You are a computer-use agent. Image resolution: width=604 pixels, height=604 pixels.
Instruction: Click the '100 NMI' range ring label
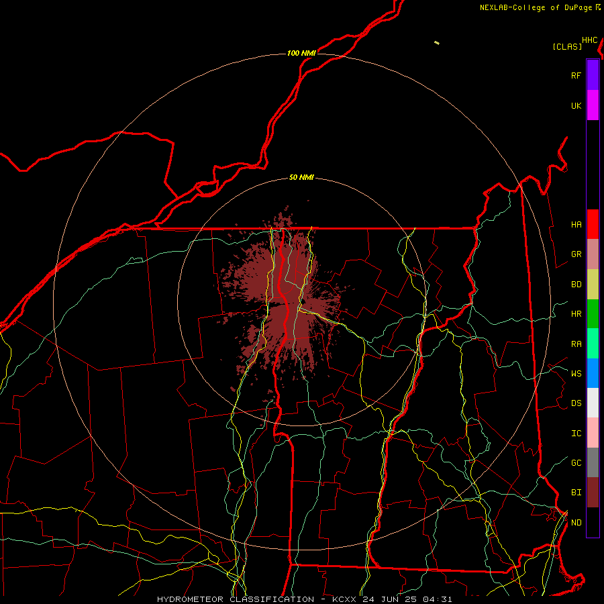301,53
